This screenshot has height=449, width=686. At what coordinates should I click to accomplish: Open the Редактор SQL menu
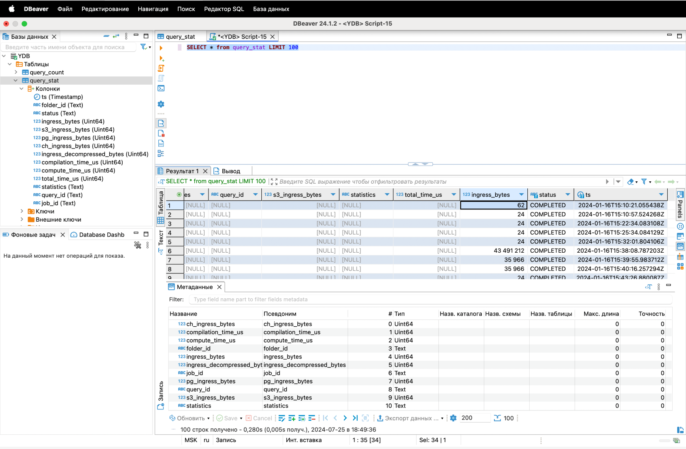tap(224, 9)
